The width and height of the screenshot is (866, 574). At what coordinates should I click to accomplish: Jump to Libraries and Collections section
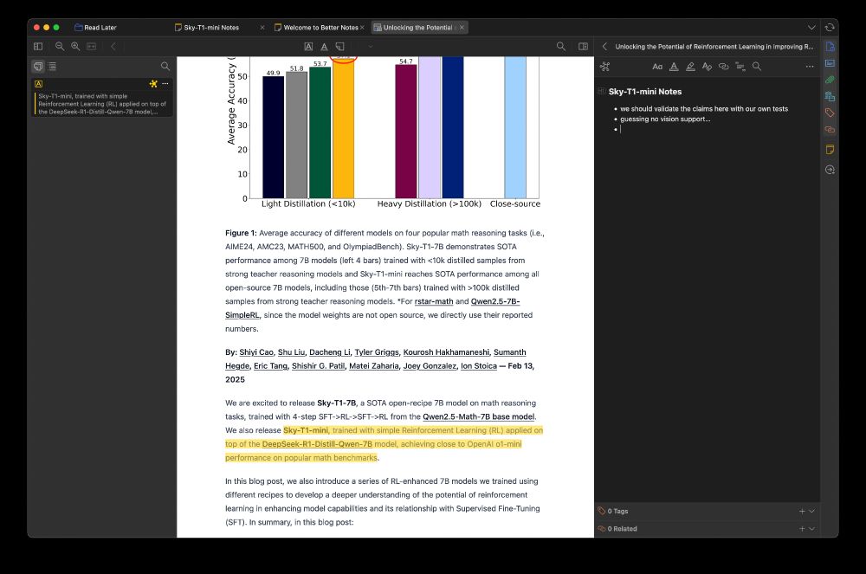click(x=830, y=96)
